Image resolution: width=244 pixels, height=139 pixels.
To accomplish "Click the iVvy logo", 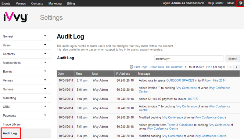I will [x=16, y=17].
